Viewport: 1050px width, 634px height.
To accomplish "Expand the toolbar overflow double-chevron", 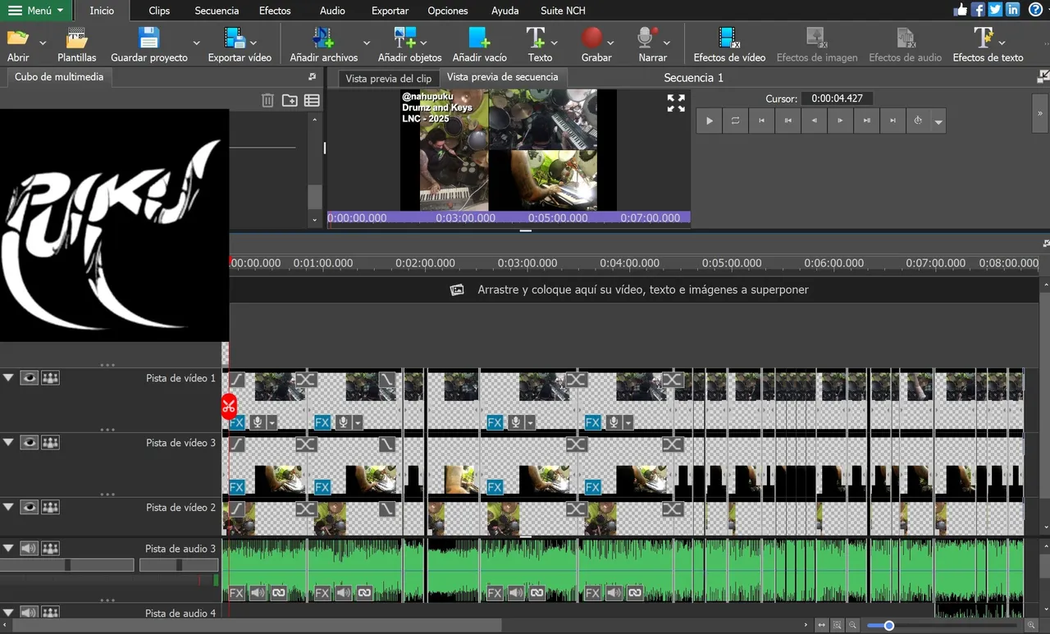I will pyautogui.click(x=1040, y=114).
